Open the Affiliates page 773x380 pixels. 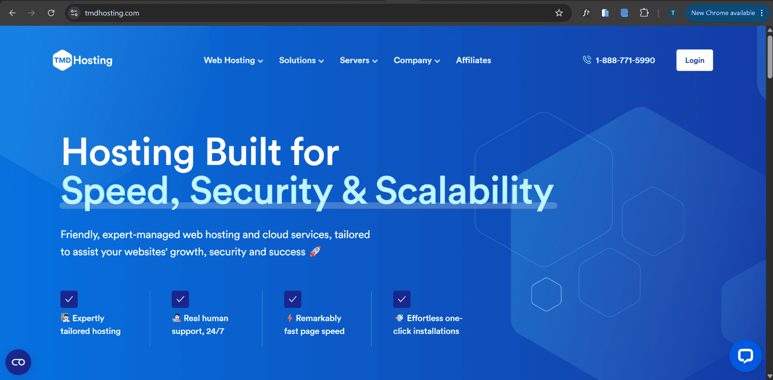(x=473, y=60)
